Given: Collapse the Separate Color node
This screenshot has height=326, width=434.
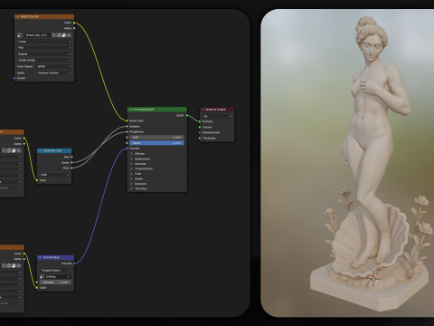Looking at the screenshot, I should (41, 150).
